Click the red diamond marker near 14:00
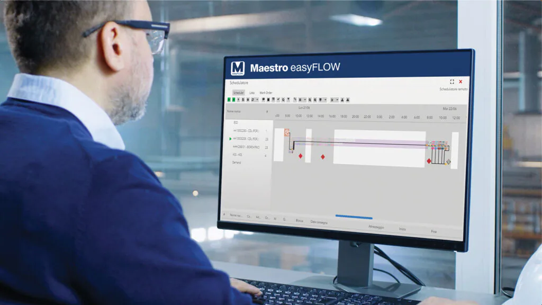This screenshot has height=305, width=542. coord(322,157)
